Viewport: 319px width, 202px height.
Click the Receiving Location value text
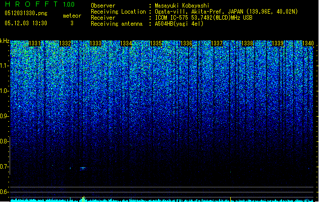(x=226, y=12)
